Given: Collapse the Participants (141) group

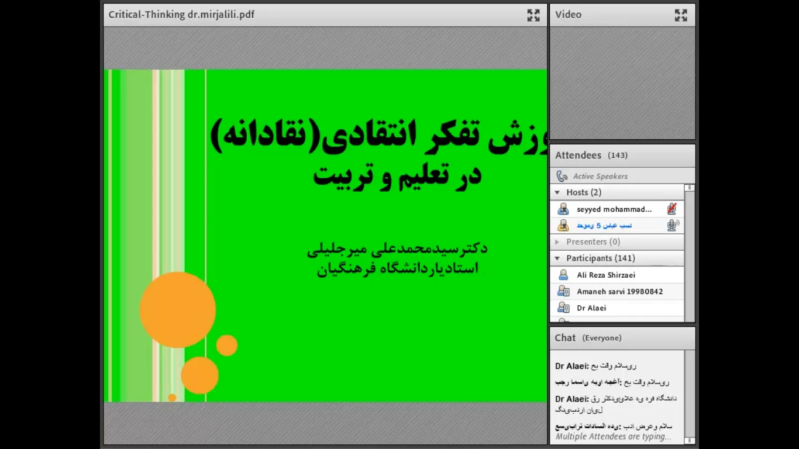Looking at the screenshot, I should point(557,258).
